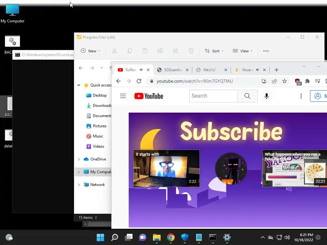Mute the Youare tab audio icon

(x=258, y=70)
